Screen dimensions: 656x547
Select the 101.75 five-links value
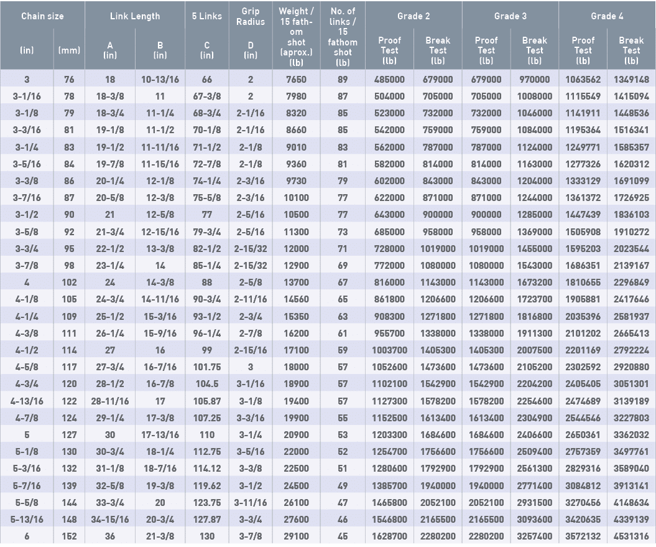[207, 367]
